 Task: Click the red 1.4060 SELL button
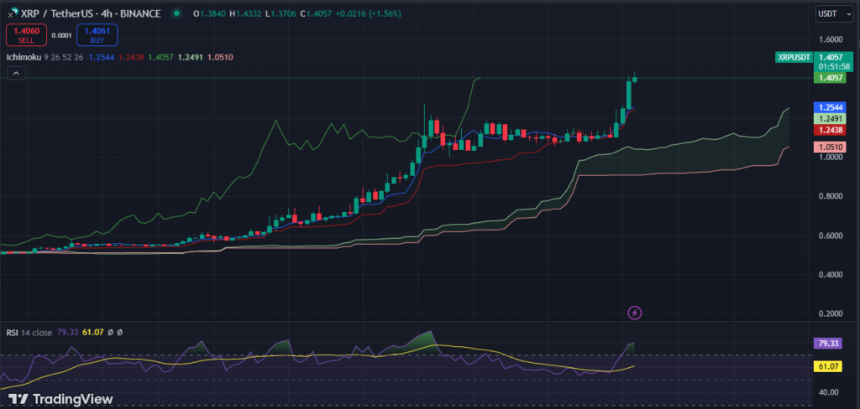pos(26,35)
